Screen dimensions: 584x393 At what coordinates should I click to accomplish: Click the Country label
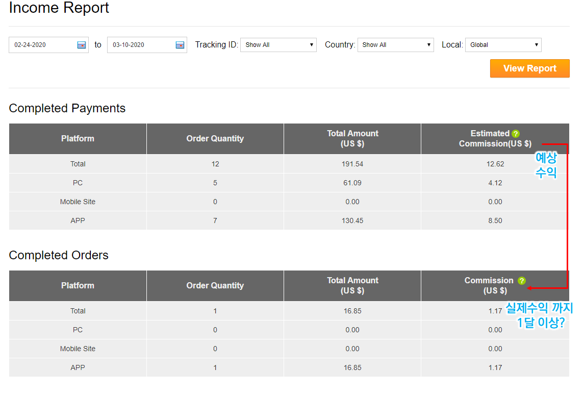340,45
